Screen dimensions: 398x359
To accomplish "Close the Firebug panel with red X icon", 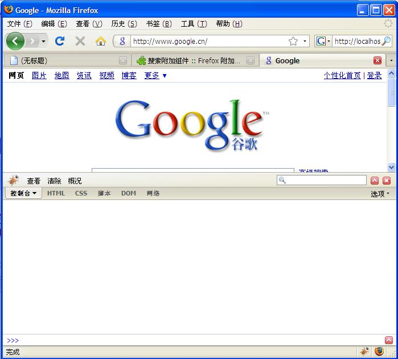I will (386, 181).
